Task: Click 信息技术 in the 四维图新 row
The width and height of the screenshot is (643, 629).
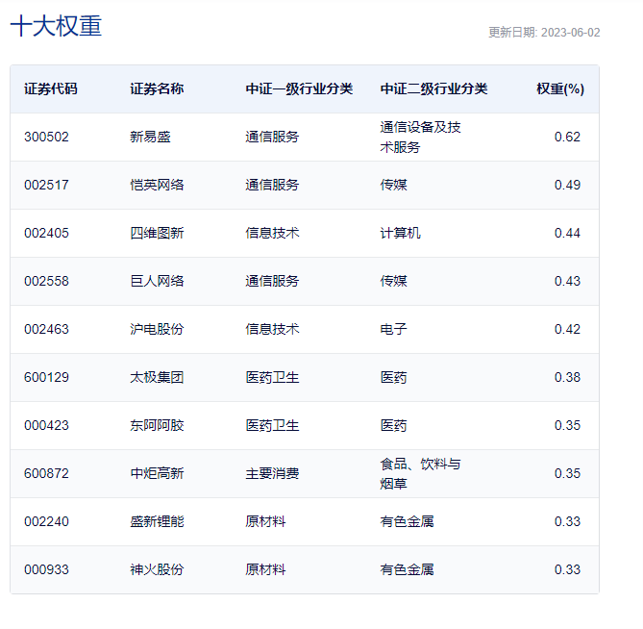Action: tap(272, 233)
